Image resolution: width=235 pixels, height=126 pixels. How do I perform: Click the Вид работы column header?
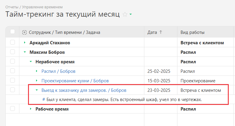coord(192,32)
